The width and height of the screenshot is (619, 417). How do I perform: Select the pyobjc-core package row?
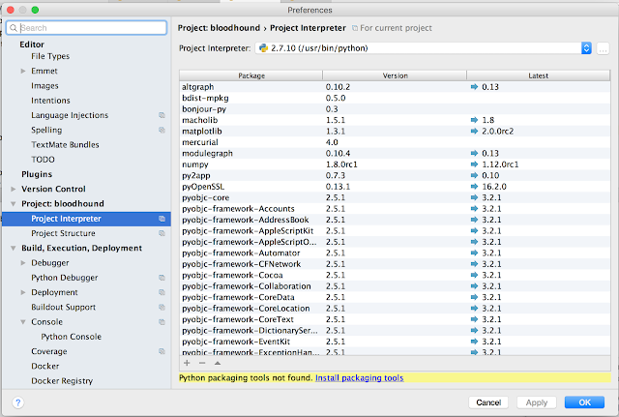tap(395, 197)
